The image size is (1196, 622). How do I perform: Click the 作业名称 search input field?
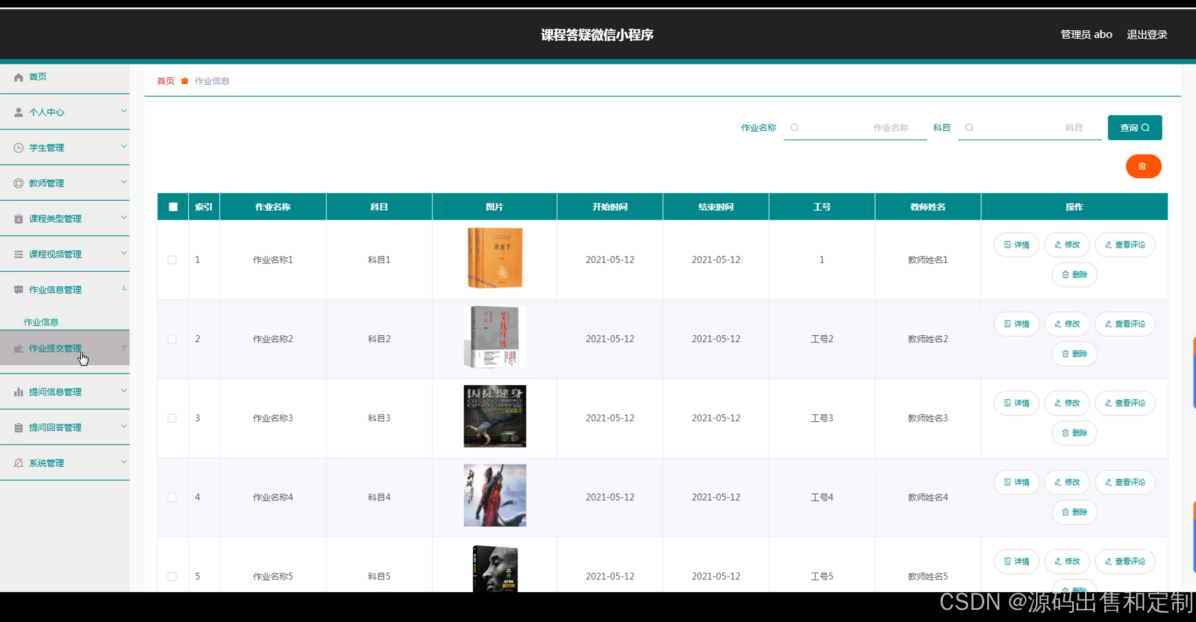click(x=855, y=128)
